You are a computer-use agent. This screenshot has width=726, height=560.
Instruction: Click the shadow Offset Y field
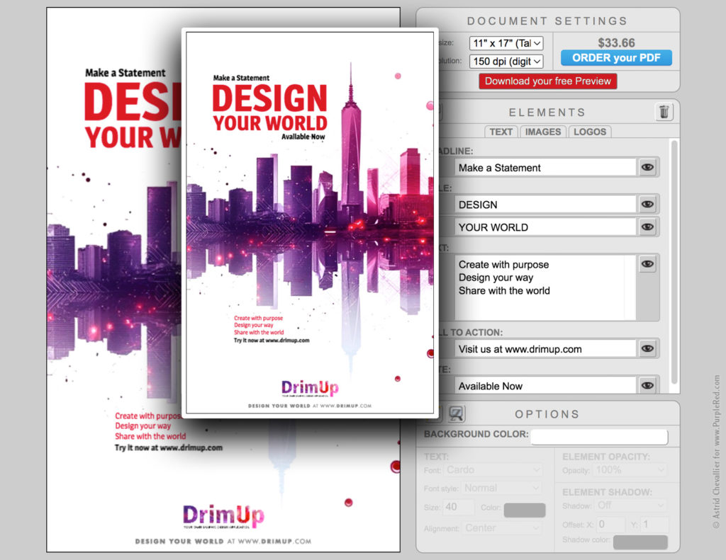coord(654,525)
